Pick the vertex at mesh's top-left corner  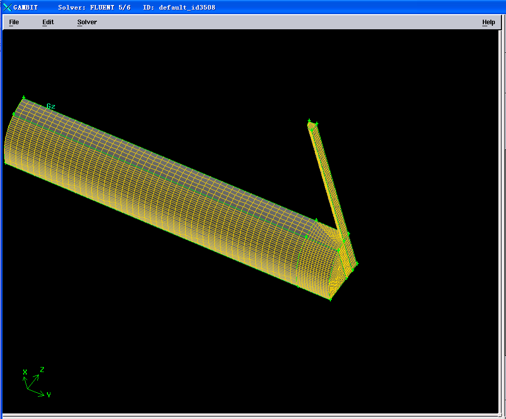click(23, 97)
